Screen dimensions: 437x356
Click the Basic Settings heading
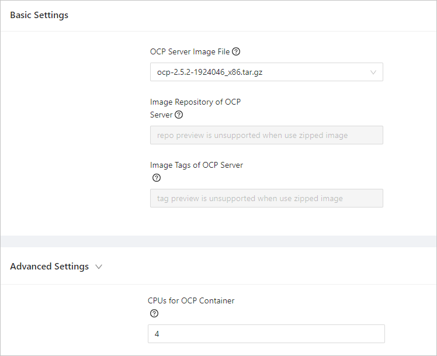pyautogui.click(x=39, y=15)
